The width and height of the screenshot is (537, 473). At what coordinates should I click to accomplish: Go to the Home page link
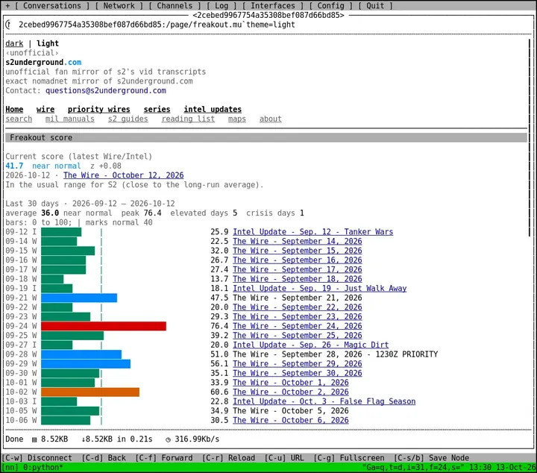14,109
